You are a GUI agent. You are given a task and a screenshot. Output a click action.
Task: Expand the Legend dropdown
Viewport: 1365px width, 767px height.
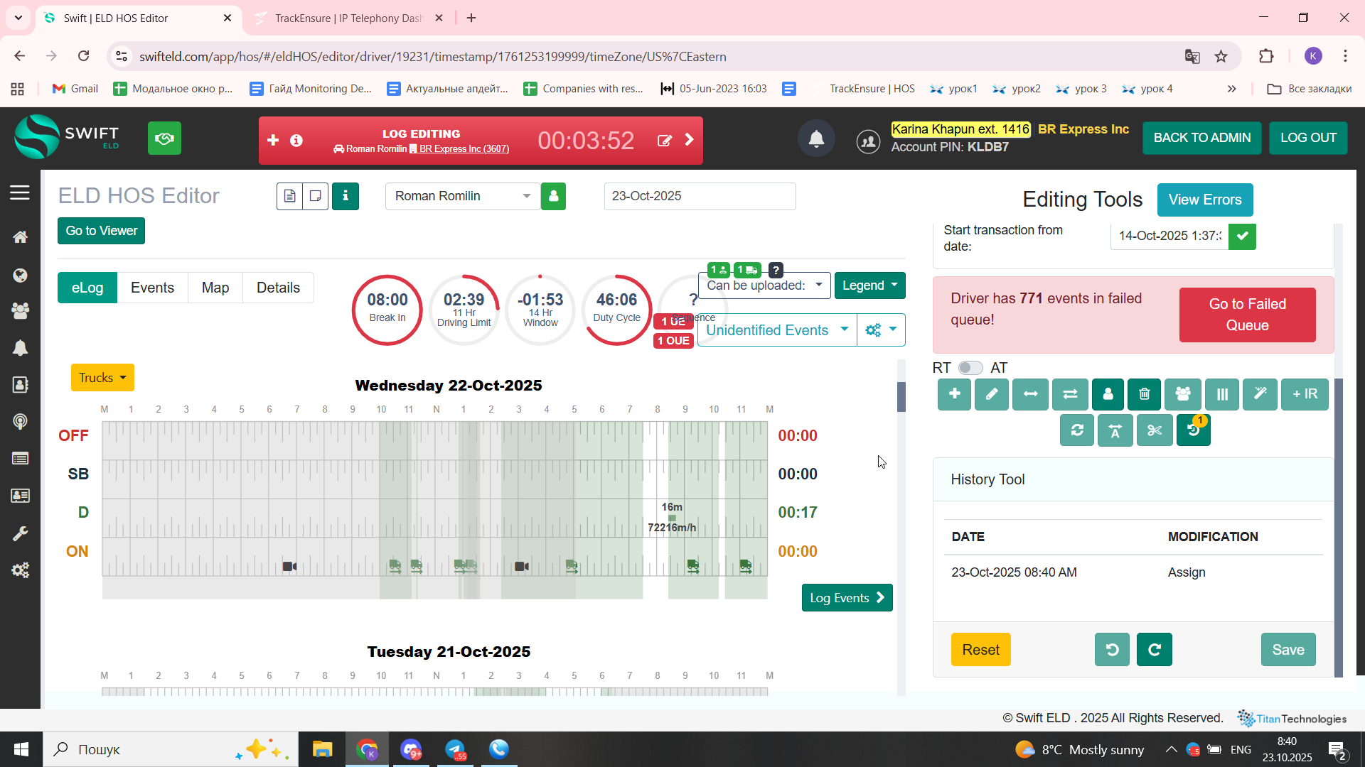pos(869,285)
